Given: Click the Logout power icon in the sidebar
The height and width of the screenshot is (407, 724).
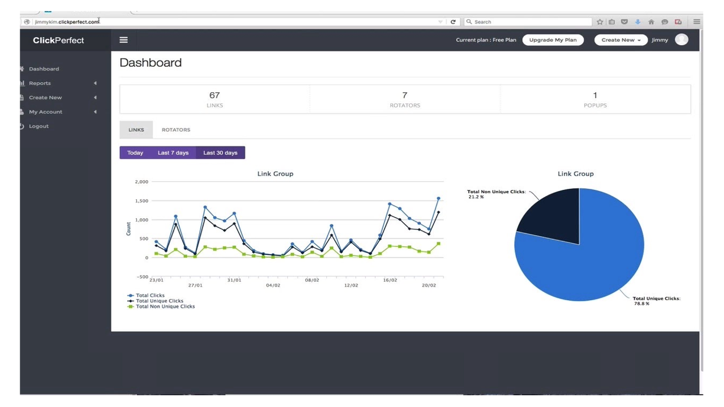Looking at the screenshot, I should click(x=22, y=126).
